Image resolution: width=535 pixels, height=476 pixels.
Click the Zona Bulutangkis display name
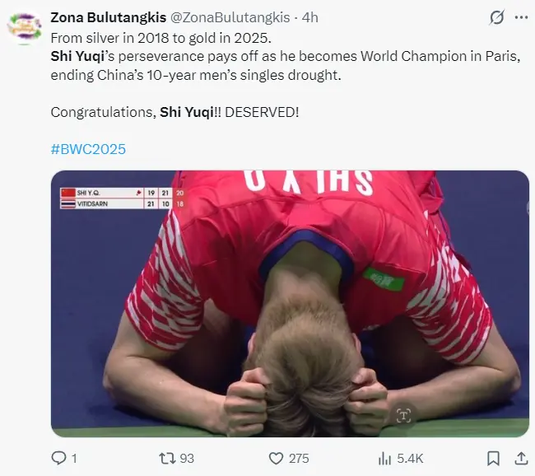(106, 17)
